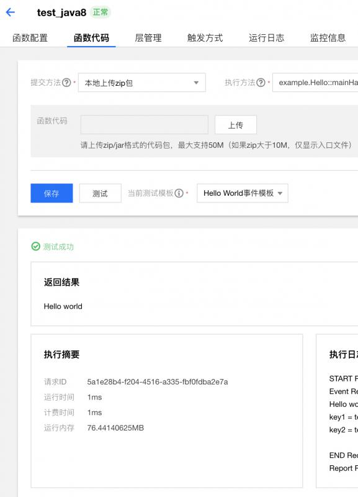This screenshot has height=497, width=358.
Task: Click the green 测试成功 check icon
Action: (x=36, y=246)
